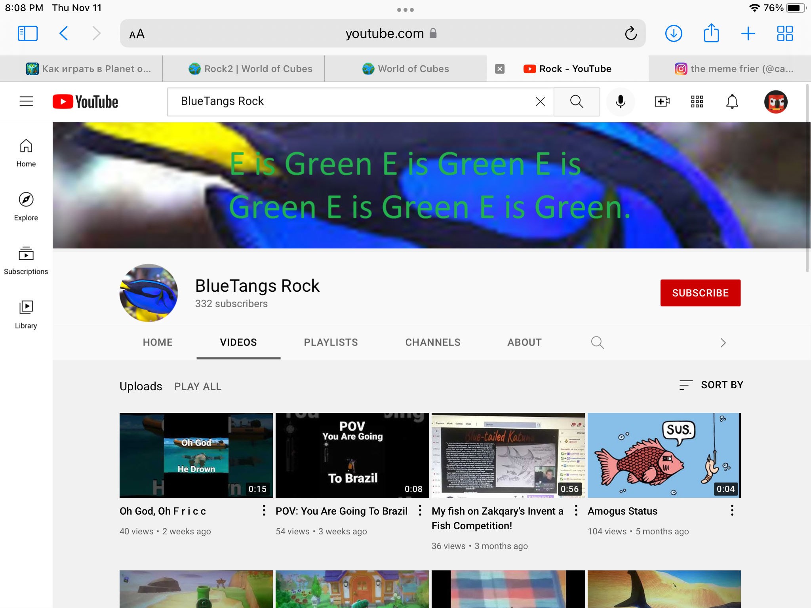Screen dimensions: 811x608
Task: Play POV Going To Brazil thumbnail
Action: pos(352,455)
